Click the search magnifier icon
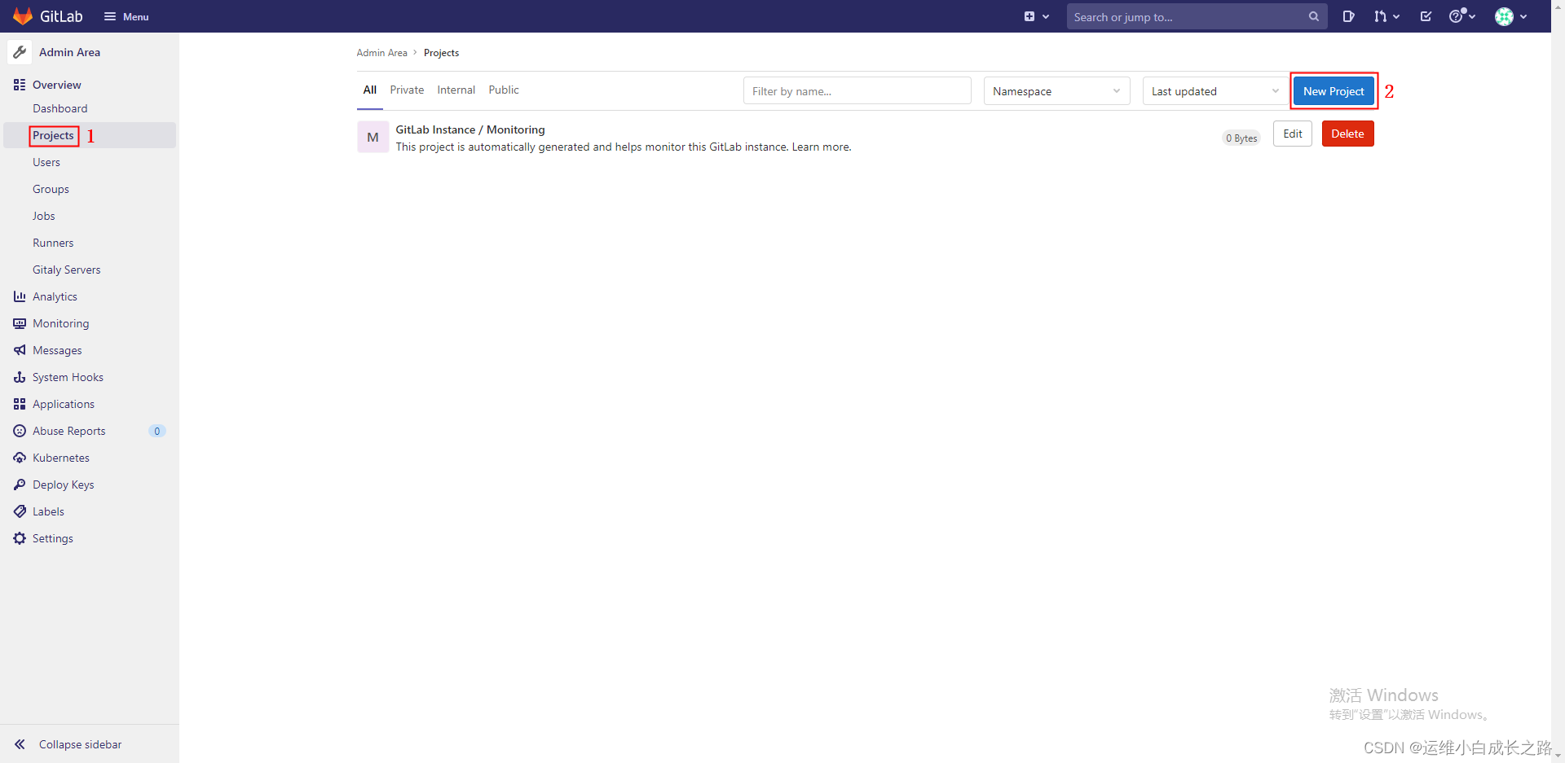The height and width of the screenshot is (763, 1565). [x=1313, y=16]
